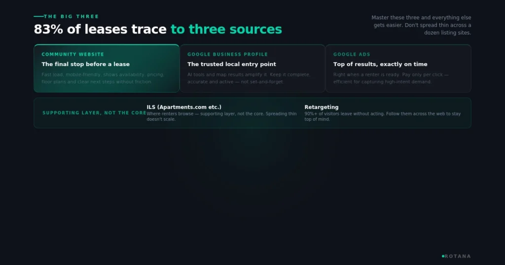Select the 'GOOGLE BUSINESS PROFILE' card label
The image size is (505, 265).
tap(228, 54)
